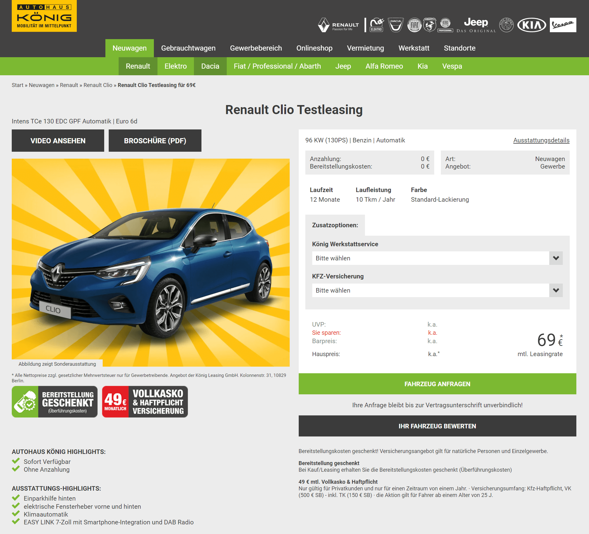This screenshot has height=534, width=589.
Task: Open the Abarth scorpion logo
Action: pyautogui.click(x=430, y=25)
